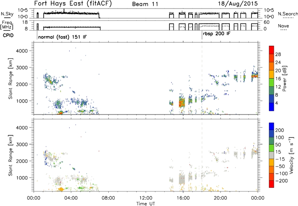Click the '08:00' time tick label
Image resolution: width=298 pixels, height=206 pixels.
pos(108,198)
